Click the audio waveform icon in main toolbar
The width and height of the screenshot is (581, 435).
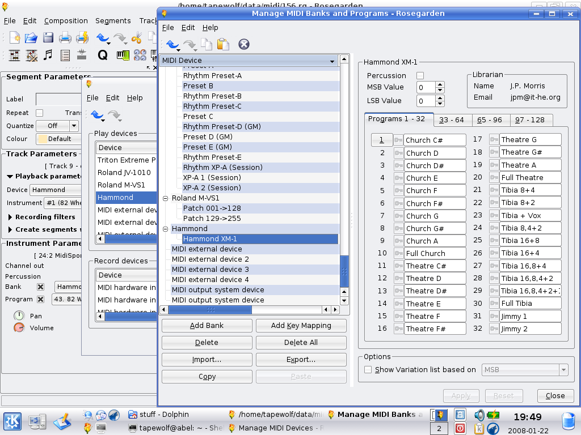pos(82,55)
